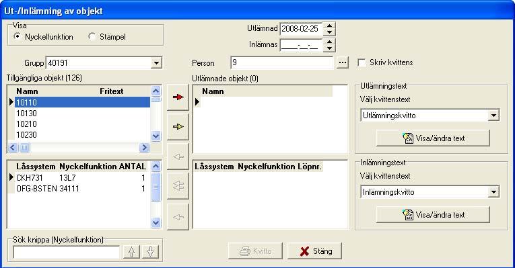Image resolution: width=515 pixels, height=268 pixels.
Task: Click vertical scrollbar thumb in Låssystem list
Action: pos(156,187)
